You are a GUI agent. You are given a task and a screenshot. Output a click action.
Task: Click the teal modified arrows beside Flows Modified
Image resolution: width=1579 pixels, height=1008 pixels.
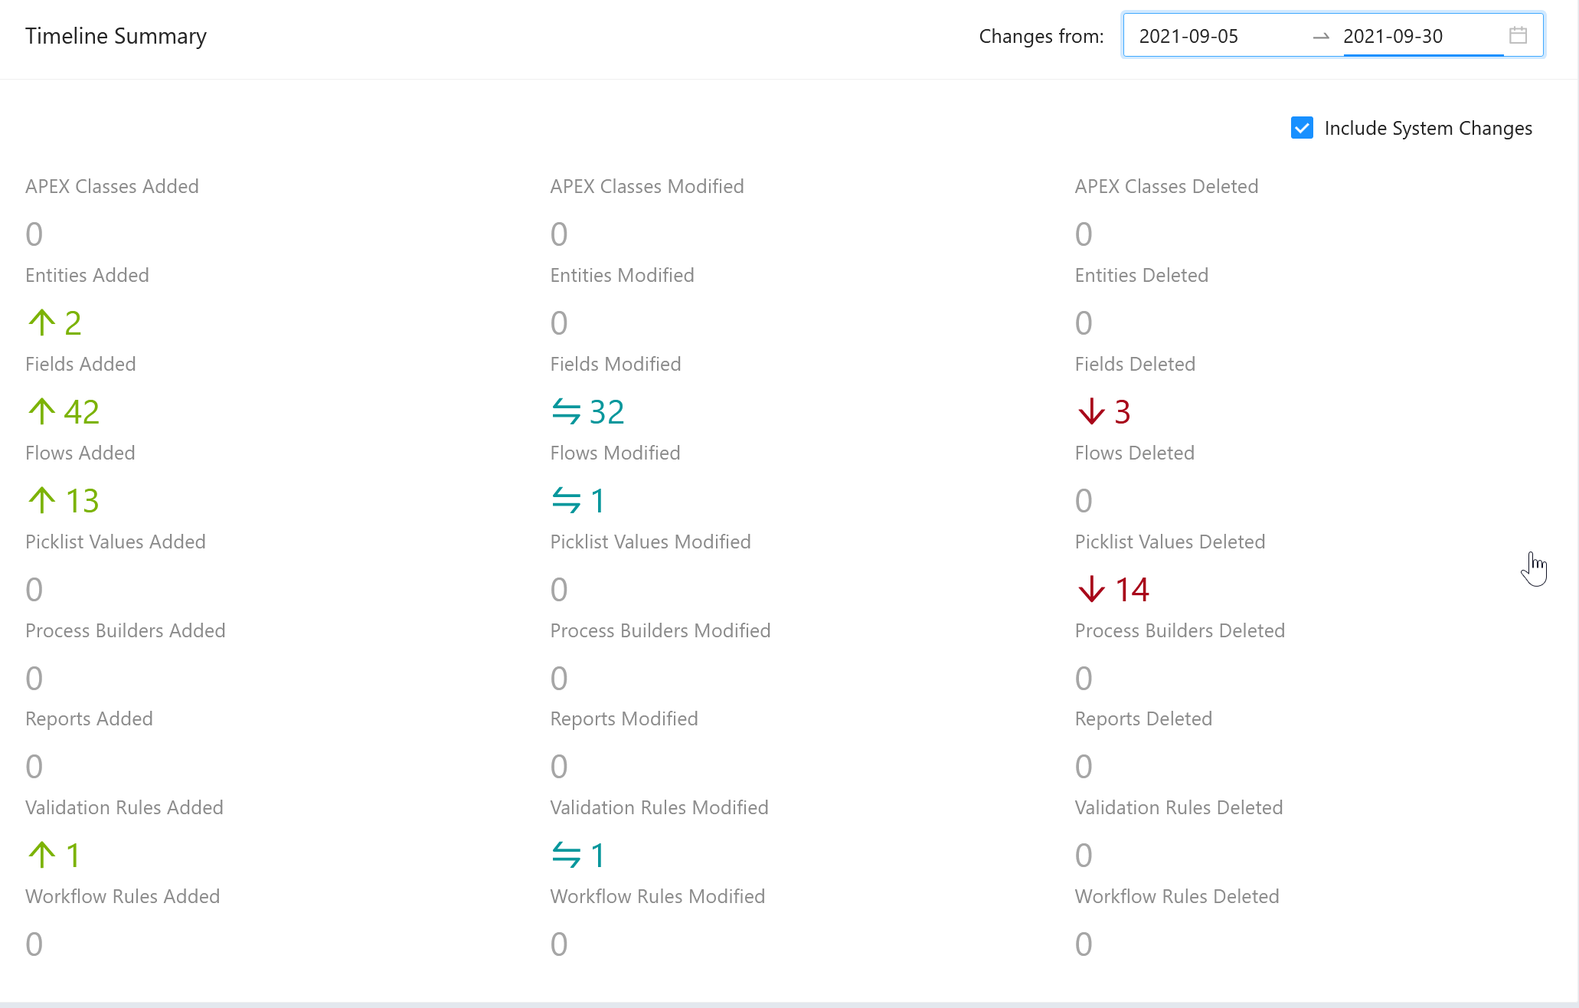pyautogui.click(x=566, y=500)
